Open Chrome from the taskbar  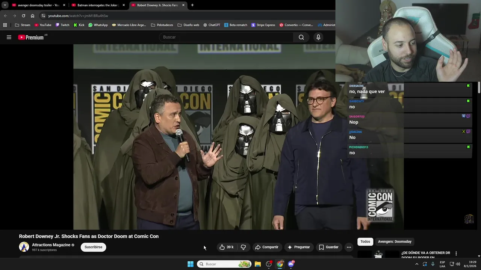click(280, 264)
